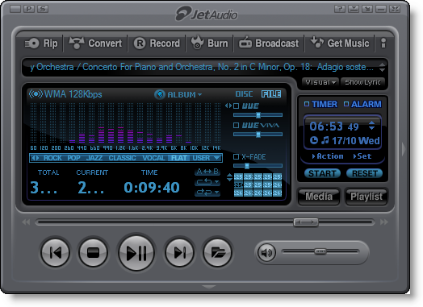This screenshot has width=423, height=307.
Task: Stop playback with the Stop button
Action: point(94,253)
